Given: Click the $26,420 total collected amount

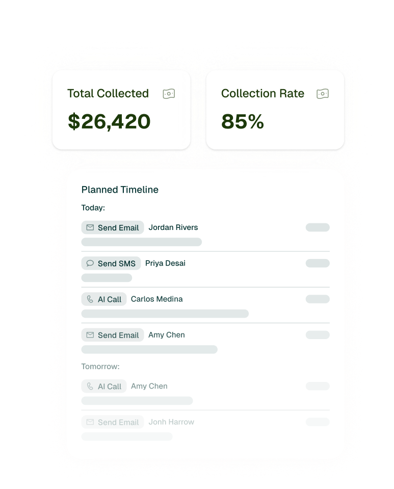Looking at the screenshot, I should pos(109,122).
